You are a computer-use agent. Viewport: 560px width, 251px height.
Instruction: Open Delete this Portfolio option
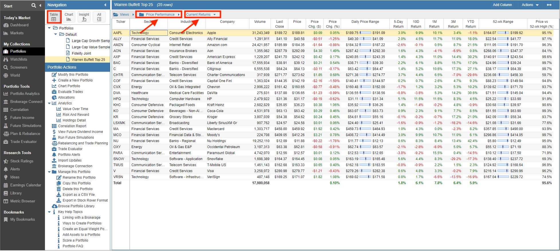(x=78, y=189)
